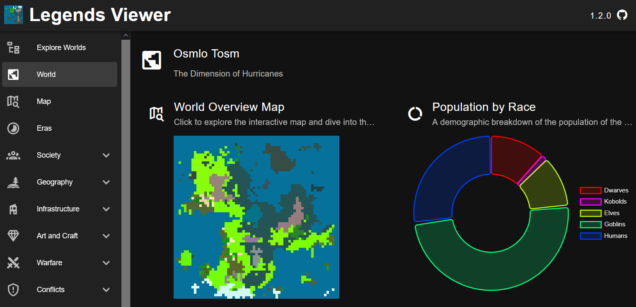Click the blue Humans color swatch

[590, 236]
